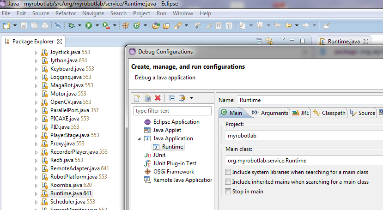Switch to the JRE tab
The height and width of the screenshot is (210, 383).
point(301,113)
